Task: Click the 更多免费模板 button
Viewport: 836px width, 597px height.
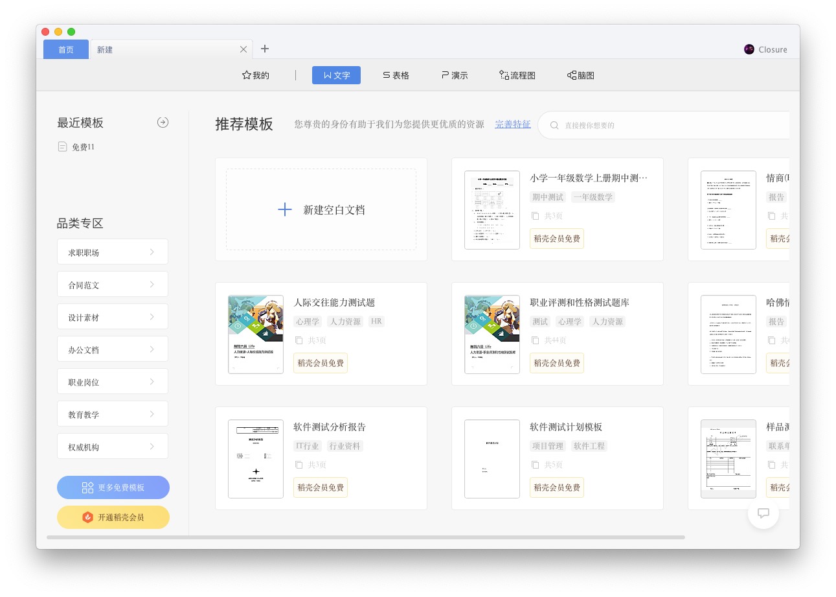Action: (x=113, y=487)
